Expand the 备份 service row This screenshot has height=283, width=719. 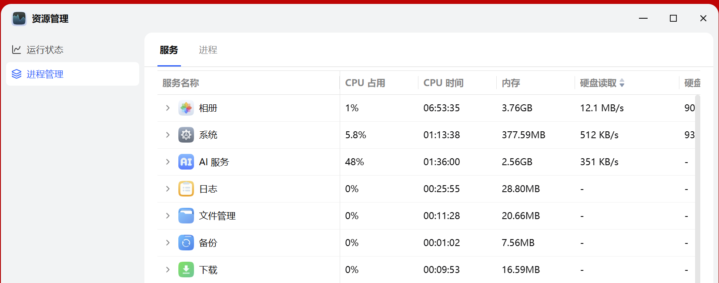(x=168, y=243)
